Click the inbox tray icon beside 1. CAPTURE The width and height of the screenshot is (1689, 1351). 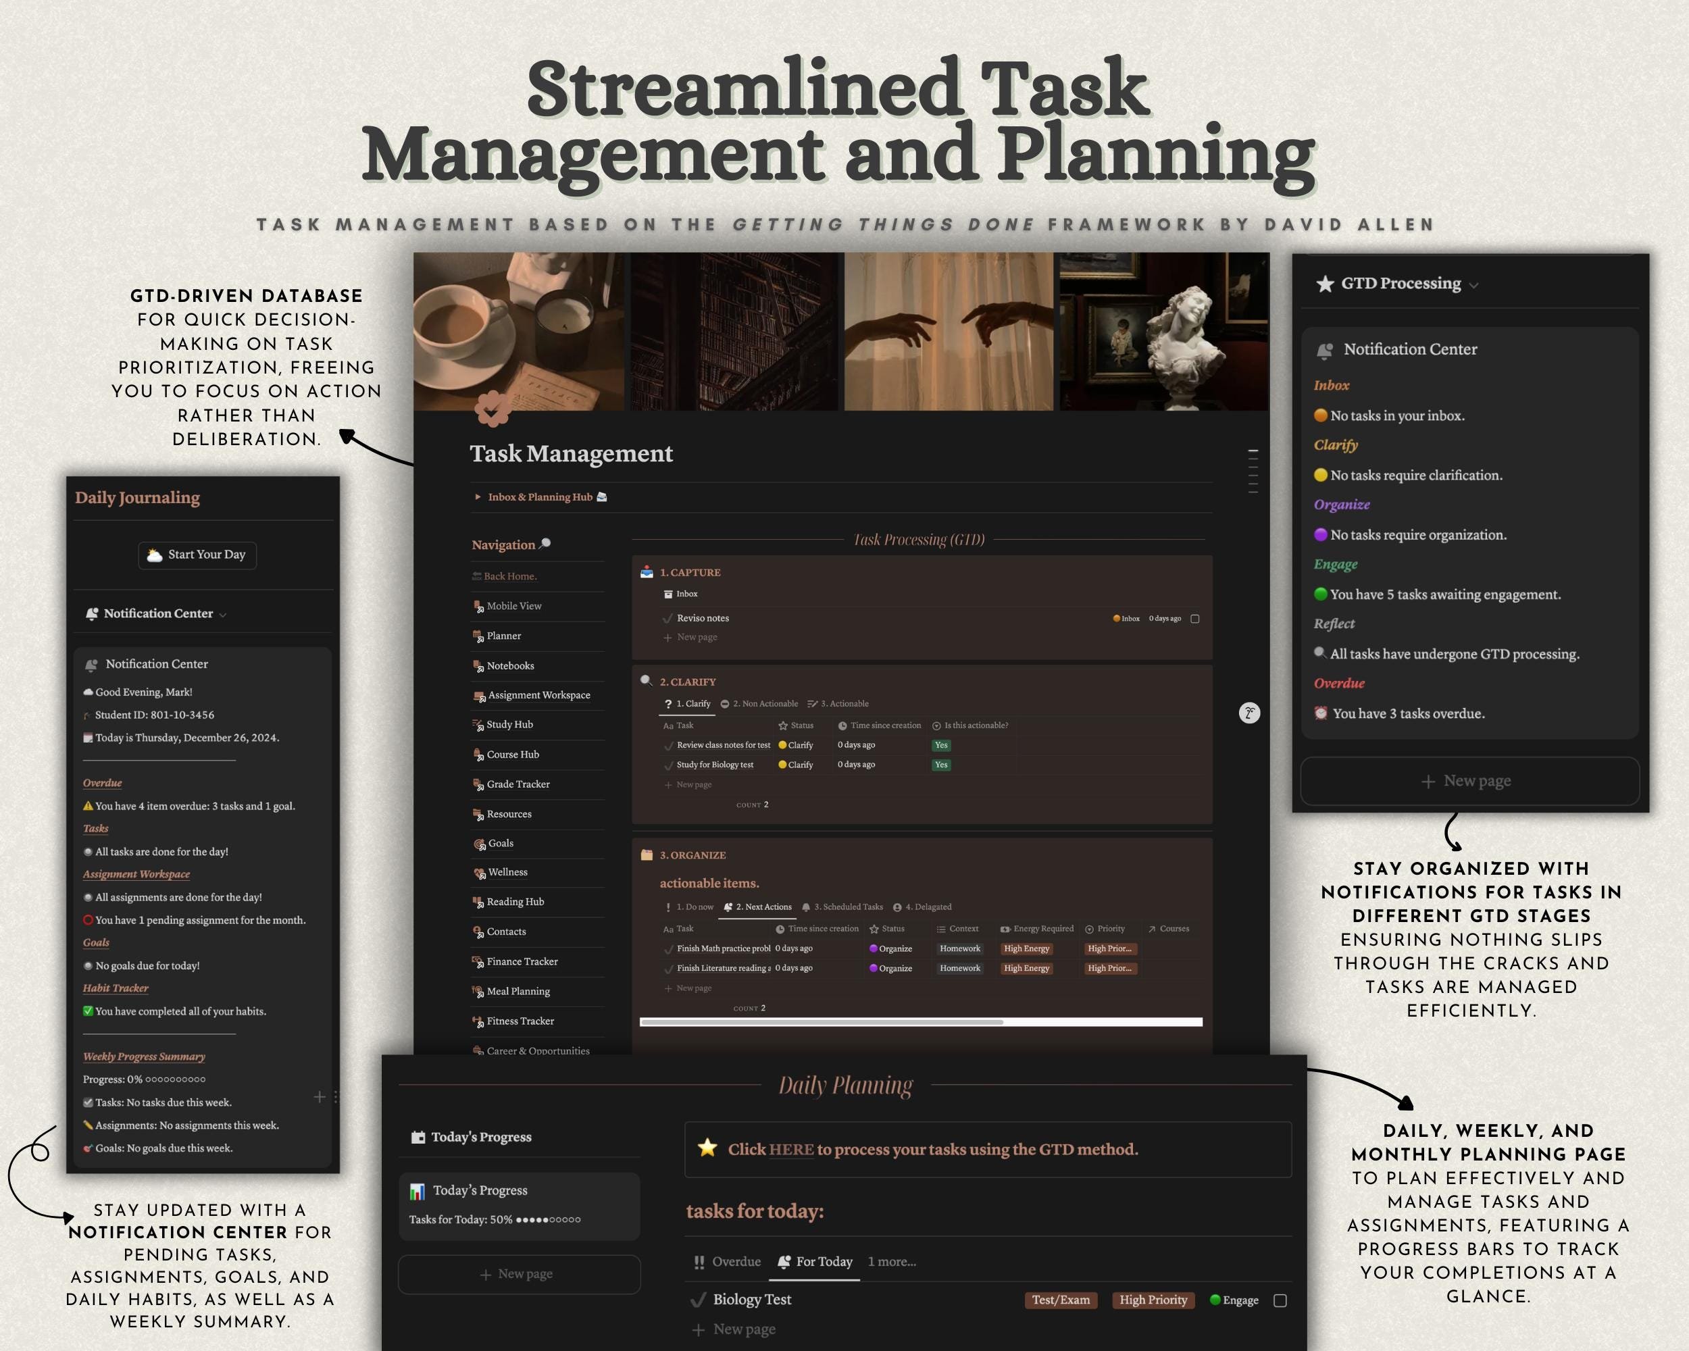tap(647, 571)
